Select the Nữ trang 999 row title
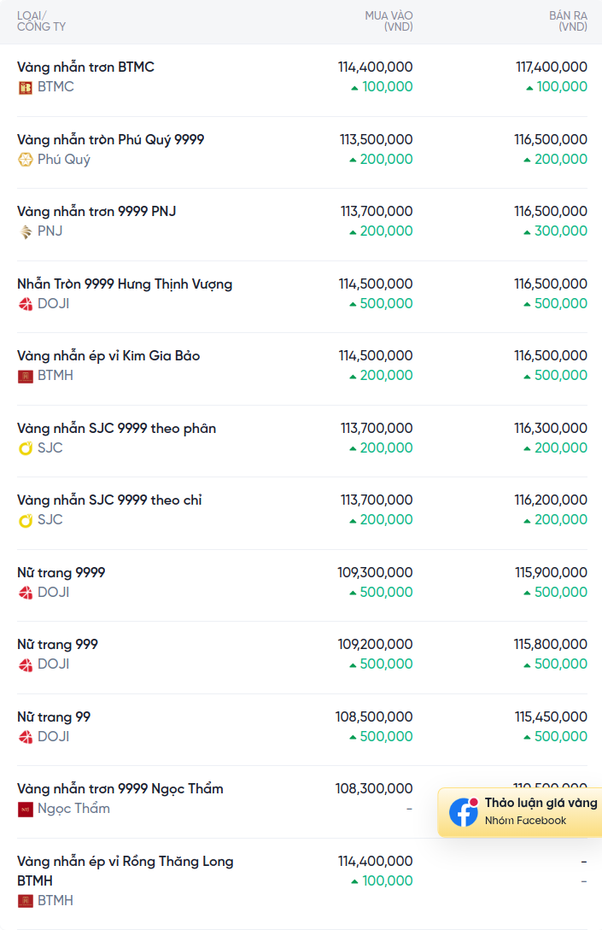 [57, 644]
